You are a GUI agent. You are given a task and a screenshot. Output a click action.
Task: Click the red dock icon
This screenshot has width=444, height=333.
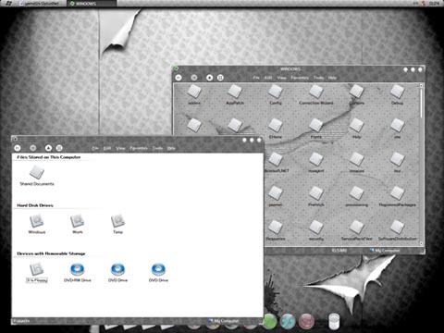coord(306,321)
